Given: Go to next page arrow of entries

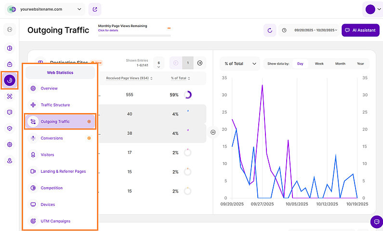Looking at the screenshot, I should pyautogui.click(x=200, y=63).
